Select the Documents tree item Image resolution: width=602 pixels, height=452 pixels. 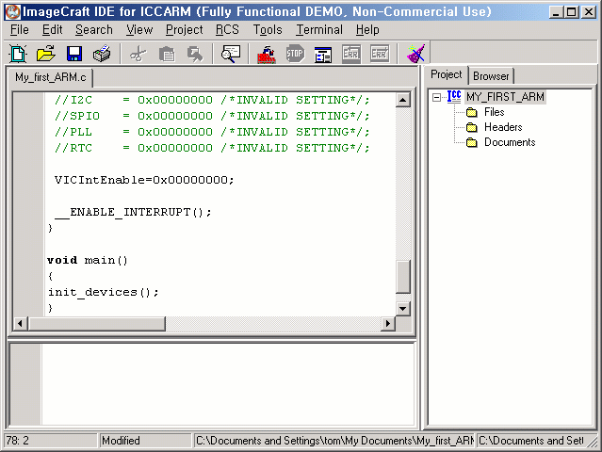pyautogui.click(x=510, y=142)
